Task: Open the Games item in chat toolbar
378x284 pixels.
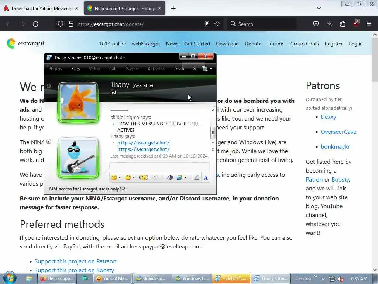Action: (132, 69)
